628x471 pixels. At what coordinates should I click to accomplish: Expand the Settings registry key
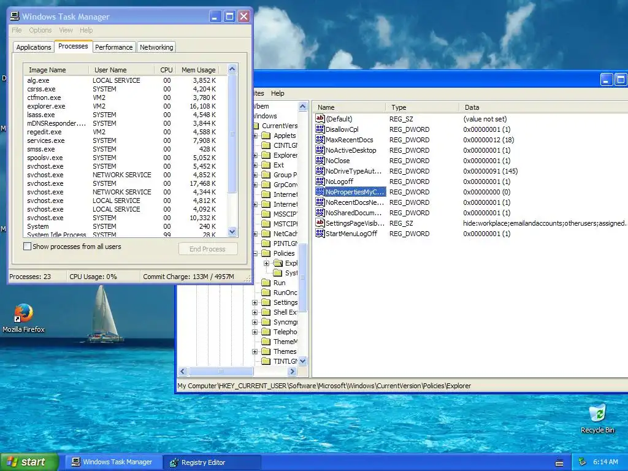pos(255,302)
